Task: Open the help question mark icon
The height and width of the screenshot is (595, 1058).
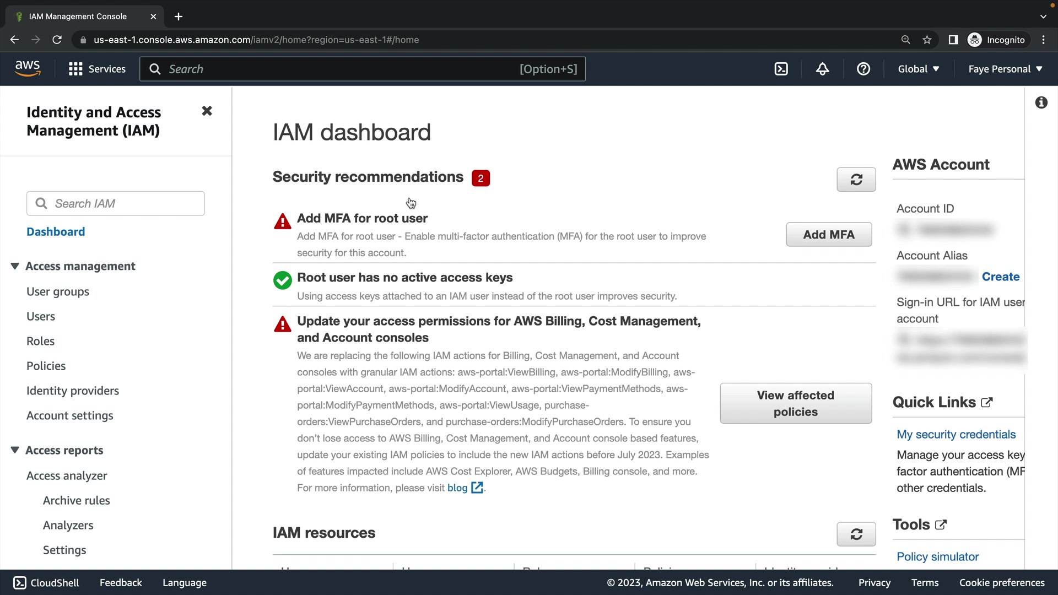Action: (x=863, y=69)
